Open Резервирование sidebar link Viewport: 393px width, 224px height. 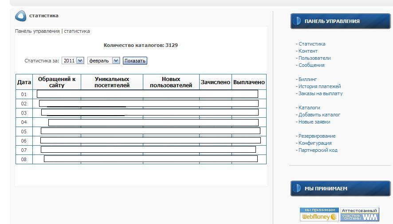317,136
